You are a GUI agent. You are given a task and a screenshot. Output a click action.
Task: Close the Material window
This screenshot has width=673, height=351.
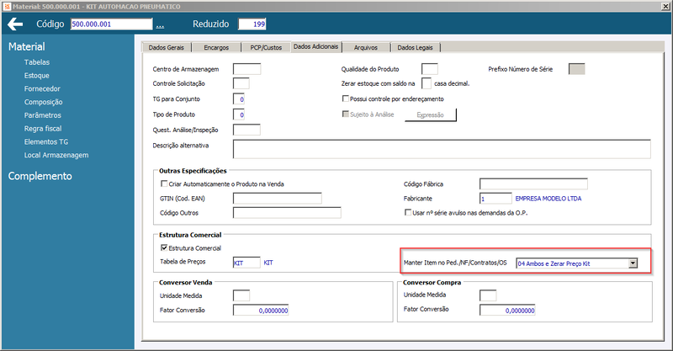[666, 6]
